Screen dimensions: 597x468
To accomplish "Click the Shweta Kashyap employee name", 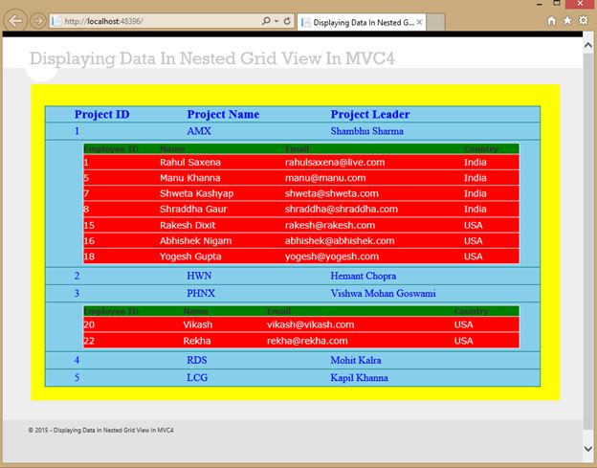I will click(x=196, y=193).
